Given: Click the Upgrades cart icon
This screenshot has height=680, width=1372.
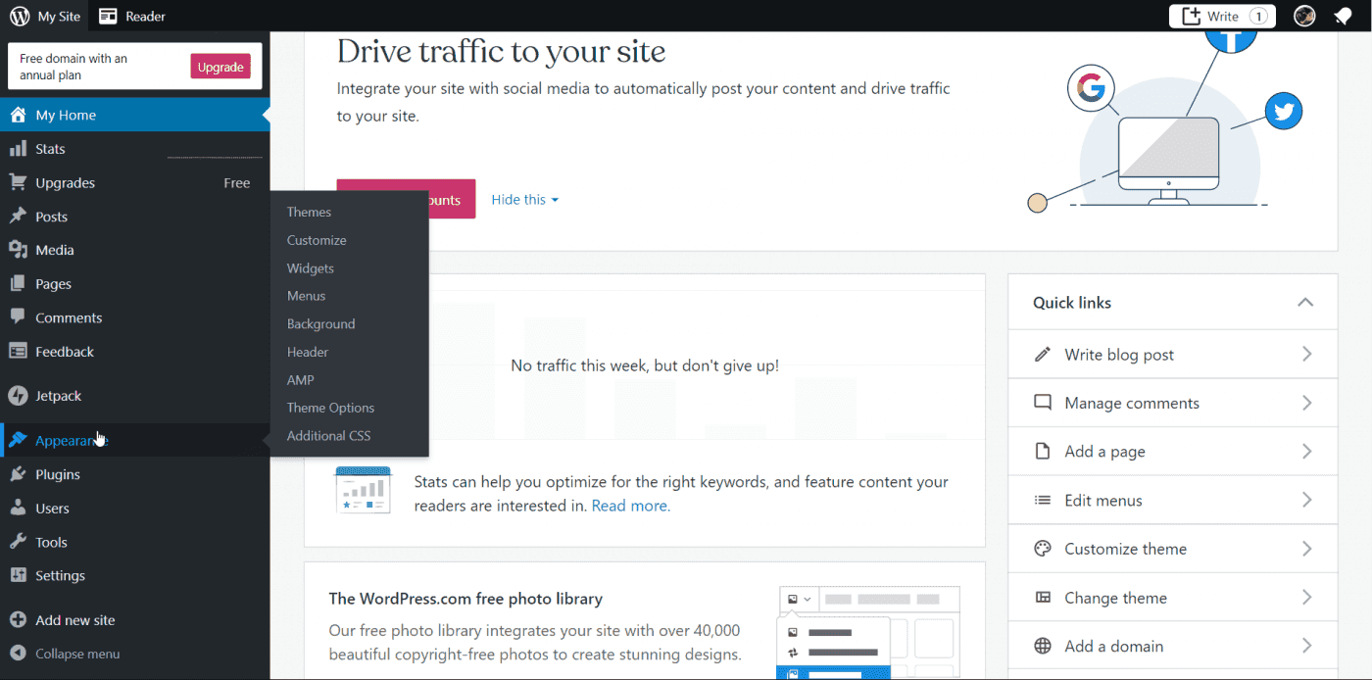Looking at the screenshot, I should [x=18, y=182].
